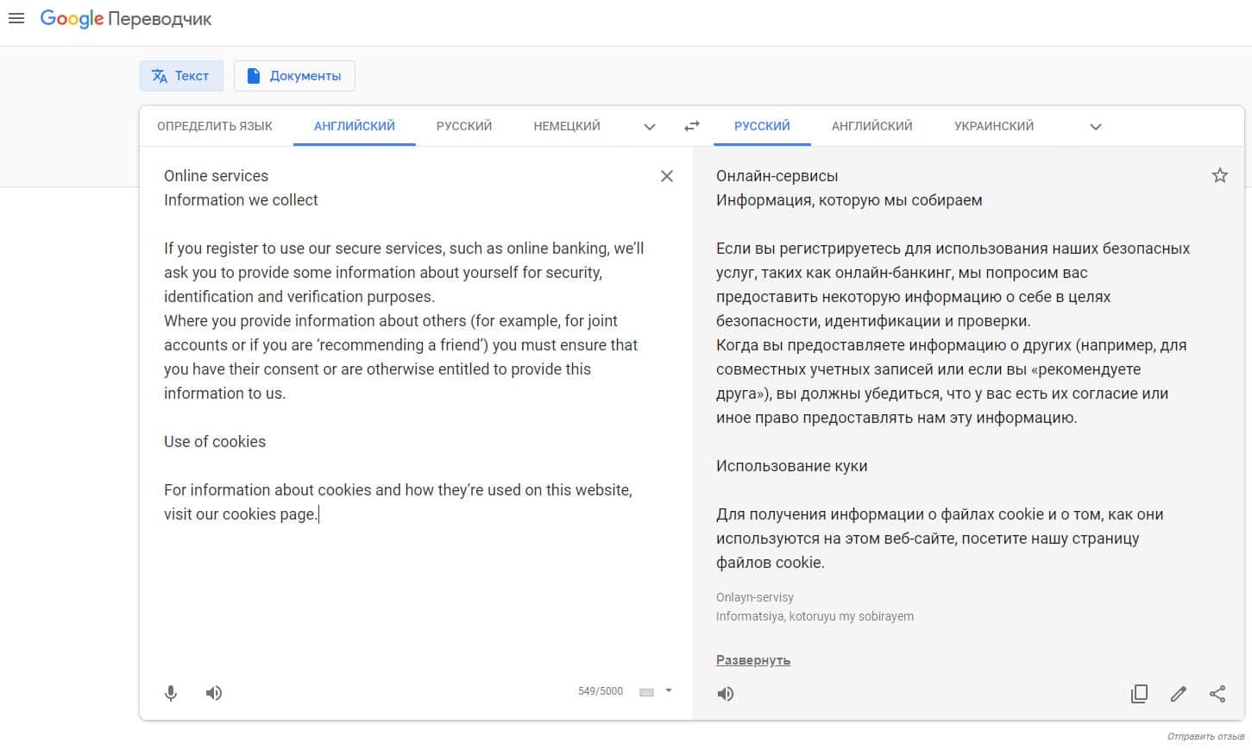Expand the input tools dropdown arrow

pos(669,691)
